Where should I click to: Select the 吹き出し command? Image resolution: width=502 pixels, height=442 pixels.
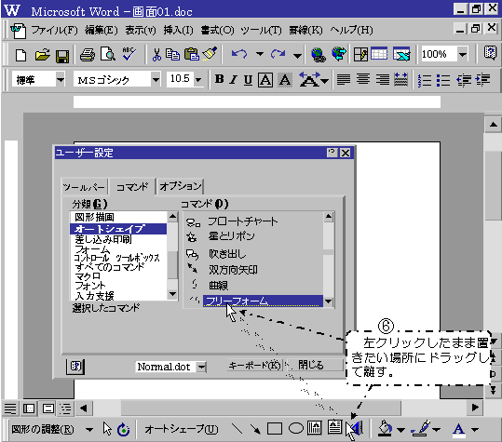227,255
